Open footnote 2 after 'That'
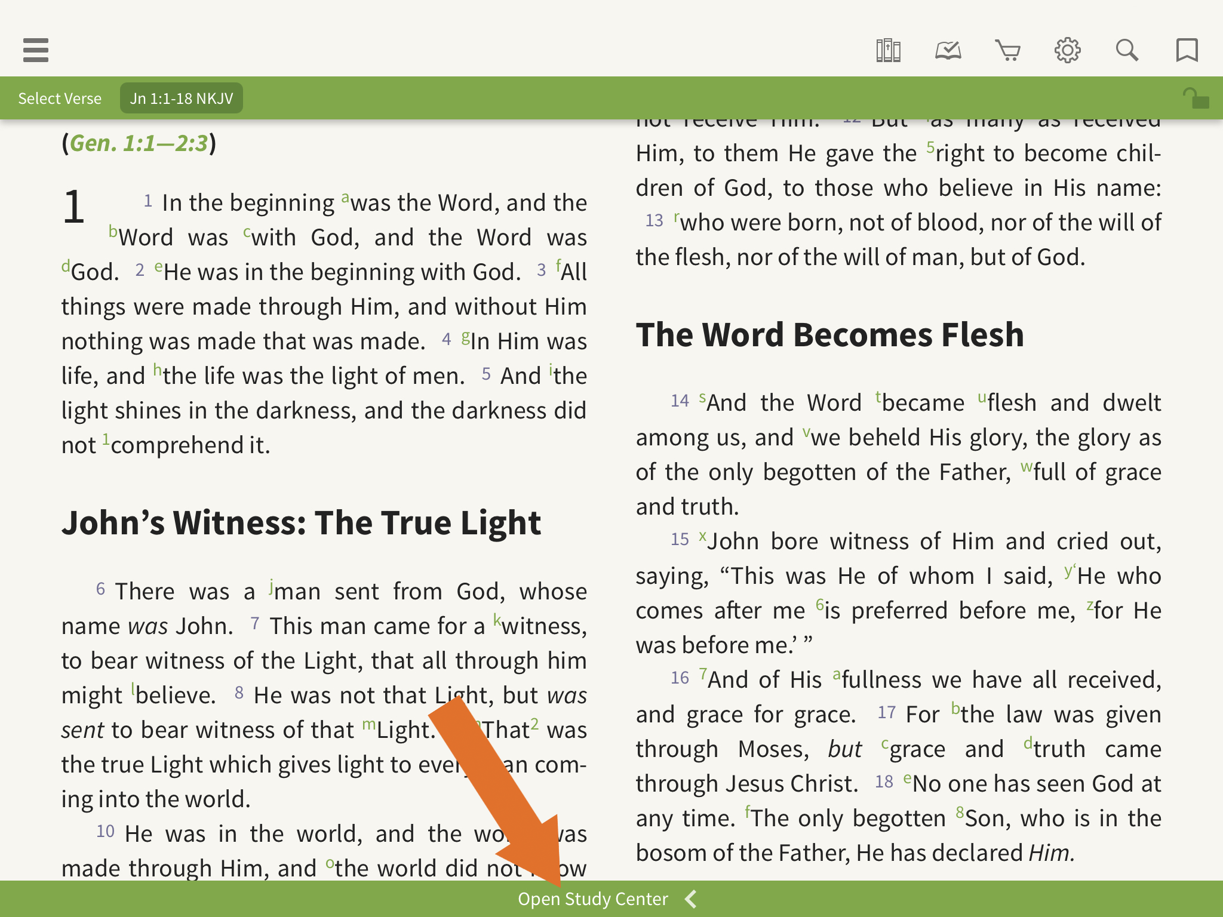This screenshot has width=1223, height=917. click(x=534, y=724)
